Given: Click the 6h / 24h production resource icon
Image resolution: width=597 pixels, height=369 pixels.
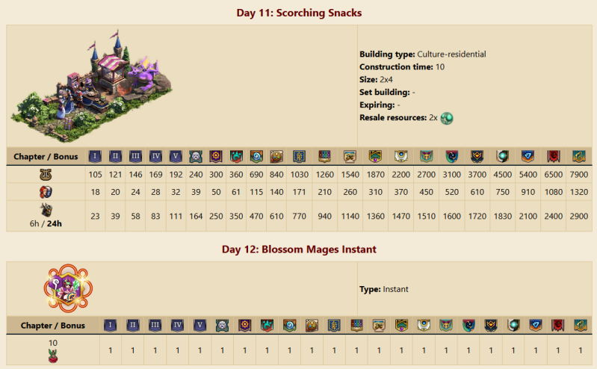Looking at the screenshot, I should pyautogui.click(x=46, y=210).
